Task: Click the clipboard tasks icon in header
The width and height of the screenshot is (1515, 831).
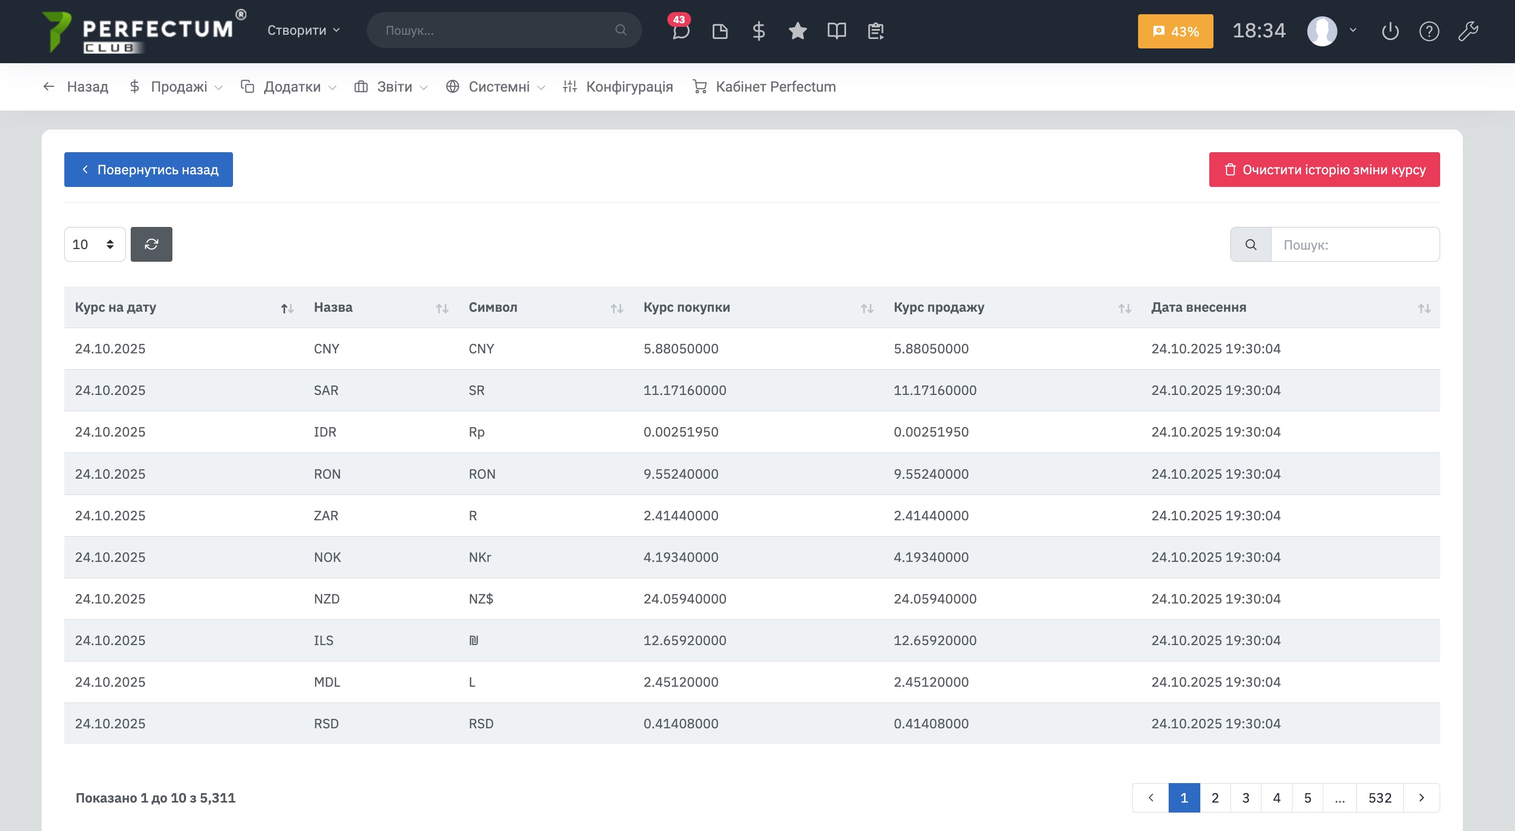Action: (x=876, y=31)
